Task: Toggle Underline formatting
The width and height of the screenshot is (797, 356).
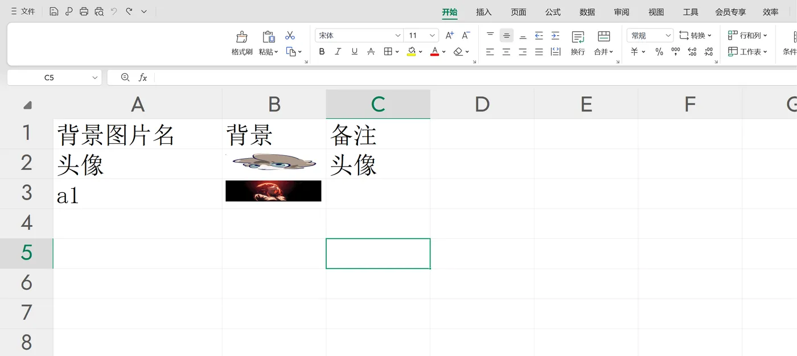Action: pos(354,52)
